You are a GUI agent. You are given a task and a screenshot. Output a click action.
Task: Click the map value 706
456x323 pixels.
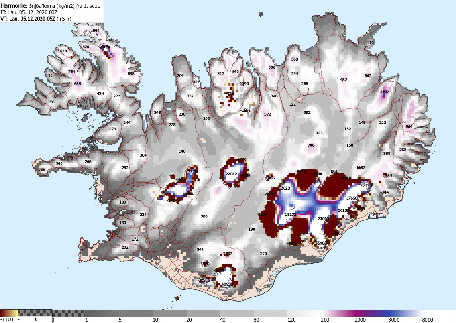coord(311,145)
